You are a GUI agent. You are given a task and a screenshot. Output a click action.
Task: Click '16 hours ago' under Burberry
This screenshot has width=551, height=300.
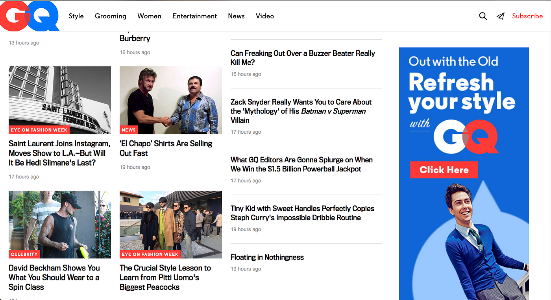[135, 52]
